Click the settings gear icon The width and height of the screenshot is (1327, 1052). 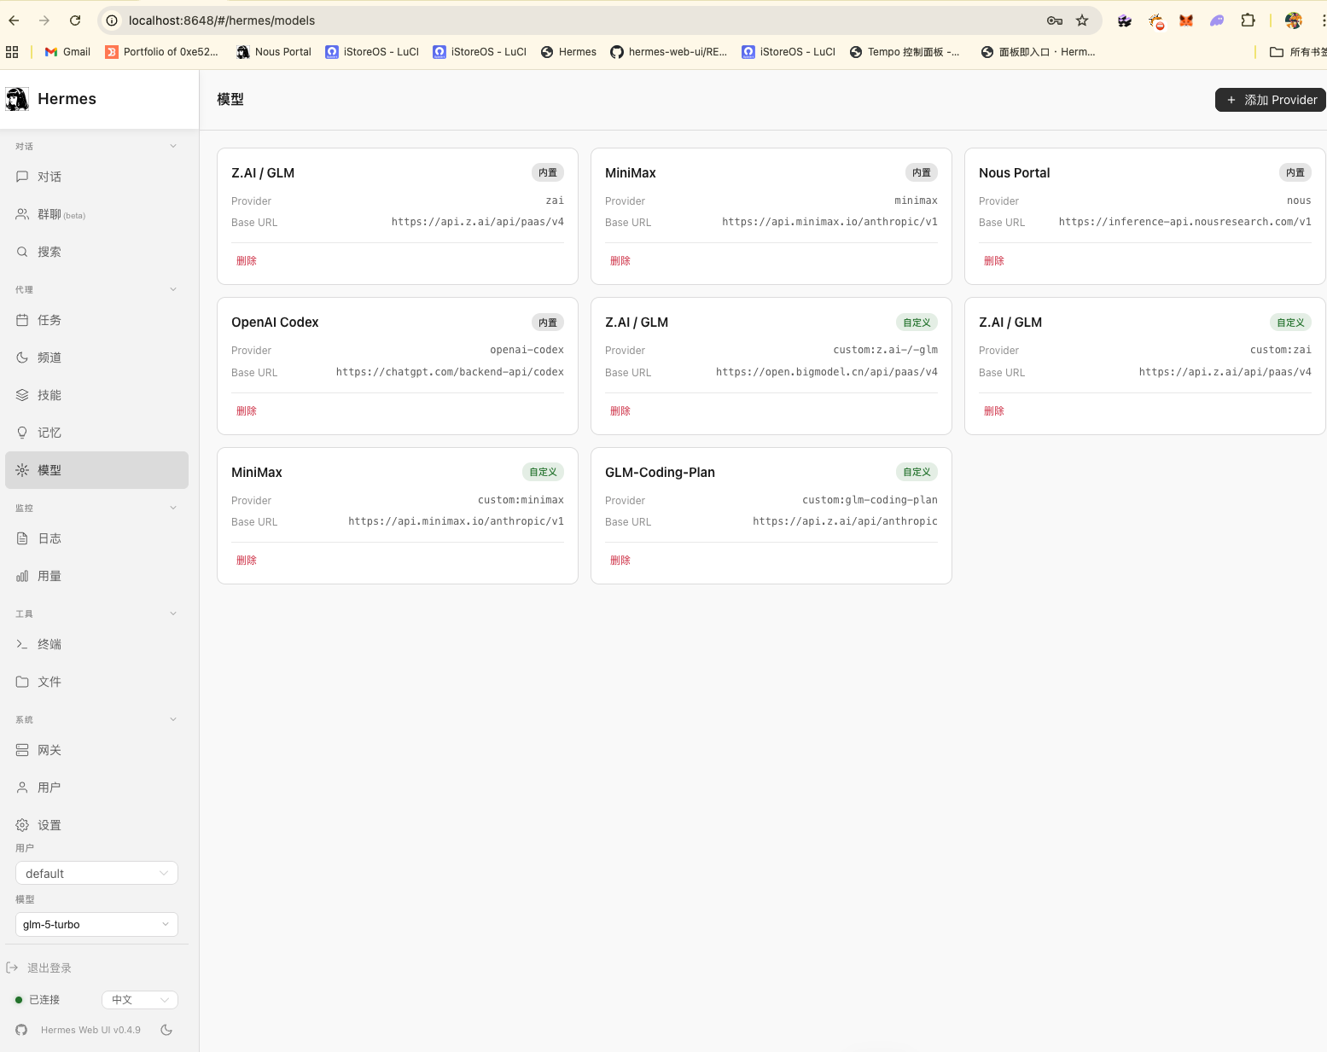tap(22, 825)
